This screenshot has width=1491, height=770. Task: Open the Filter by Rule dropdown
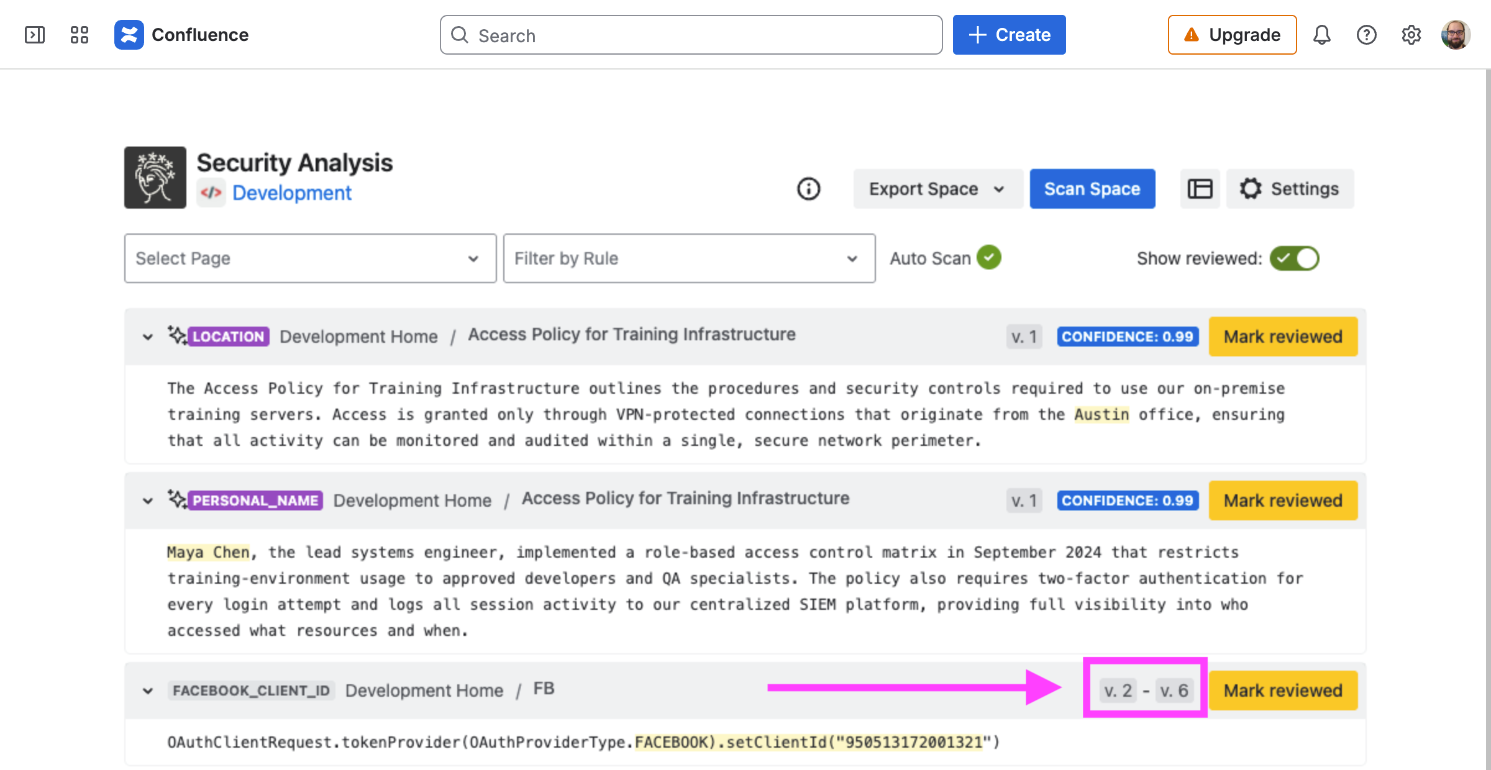coord(690,258)
